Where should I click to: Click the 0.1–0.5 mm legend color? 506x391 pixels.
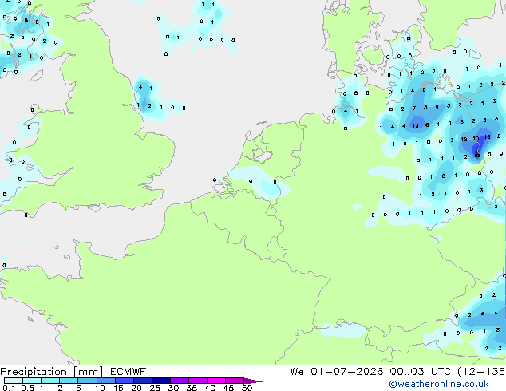point(14,381)
